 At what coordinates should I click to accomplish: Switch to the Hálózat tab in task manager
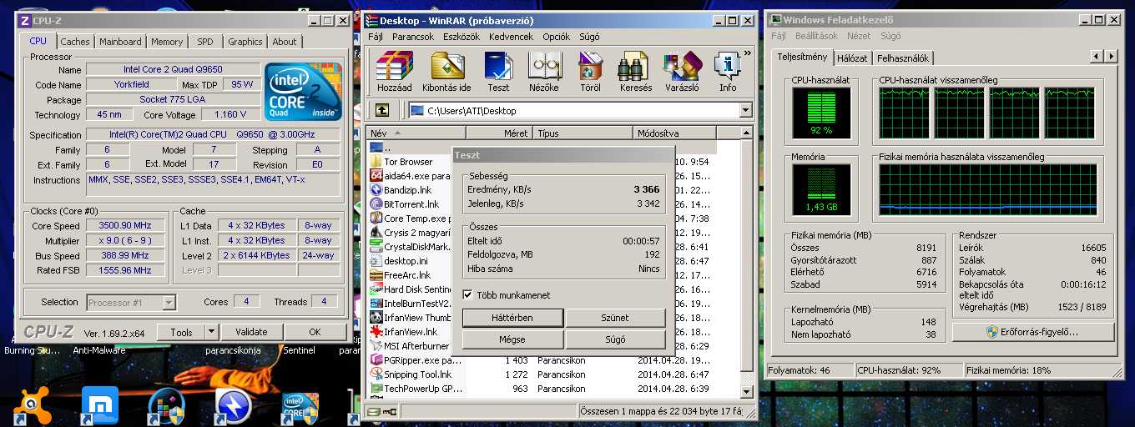point(852,58)
